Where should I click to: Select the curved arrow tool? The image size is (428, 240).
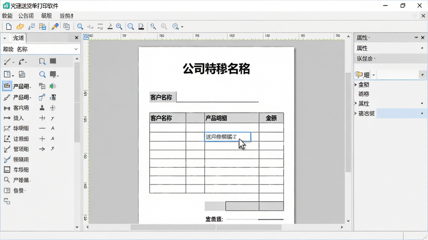[22, 62]
